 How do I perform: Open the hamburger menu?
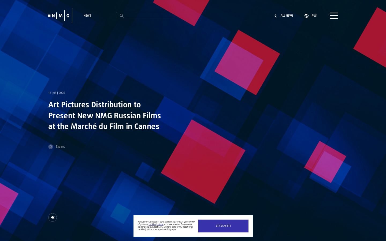coord(334,16)
